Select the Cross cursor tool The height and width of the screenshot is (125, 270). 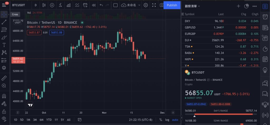pos(4,14)
